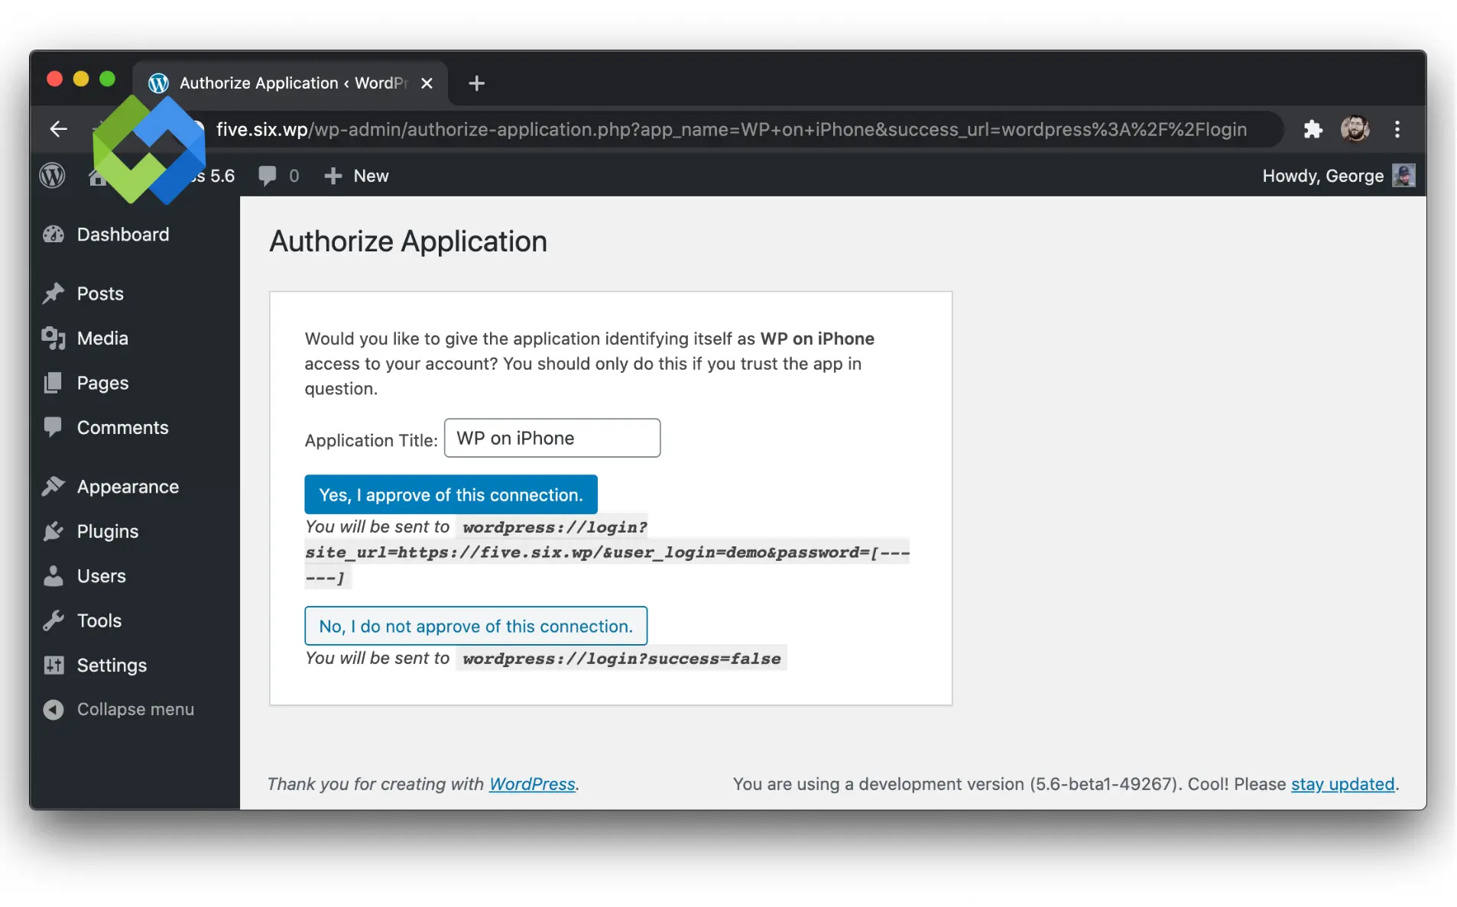Open the Plugins section
The width and height of the screenshot is (1457, 907).
106,531
